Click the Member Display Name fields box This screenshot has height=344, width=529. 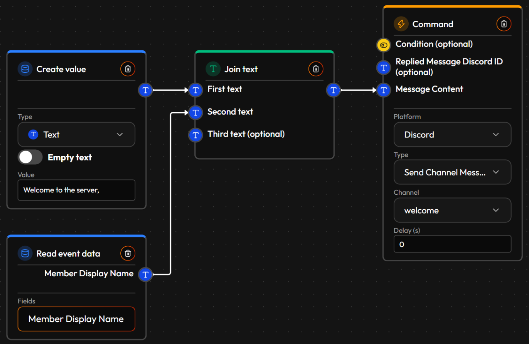click(x=76, y=319)
